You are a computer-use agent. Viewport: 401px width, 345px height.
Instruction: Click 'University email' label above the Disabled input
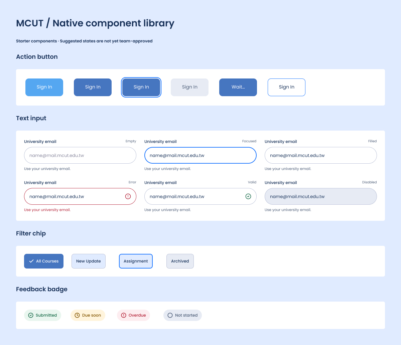(x=281, y=183)
